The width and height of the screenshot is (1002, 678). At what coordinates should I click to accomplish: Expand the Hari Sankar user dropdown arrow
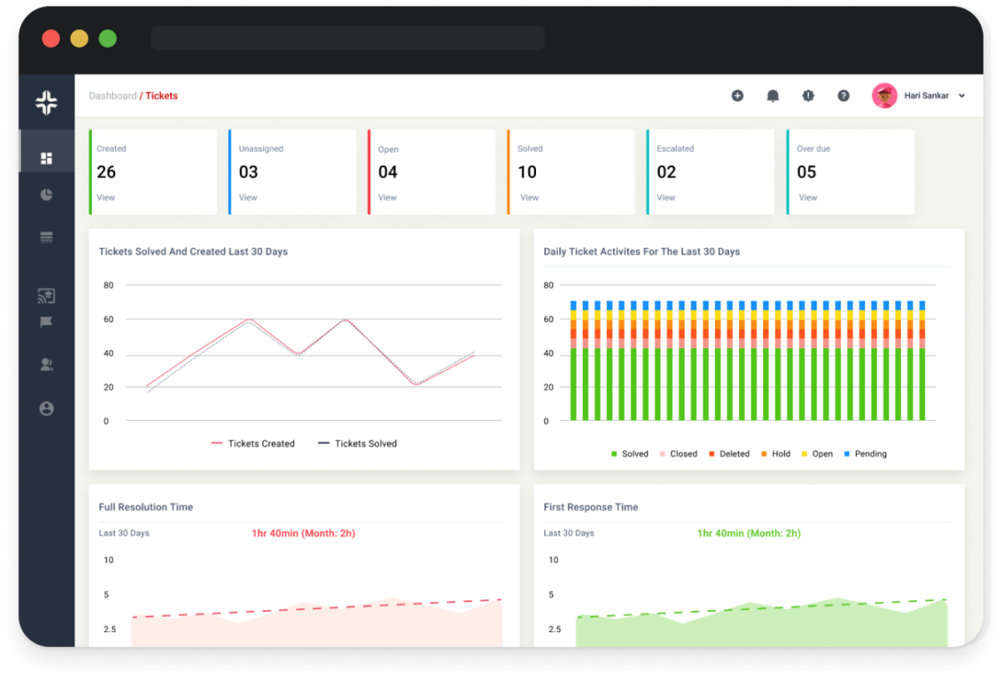pyautogui.click(x=962, y=96)
